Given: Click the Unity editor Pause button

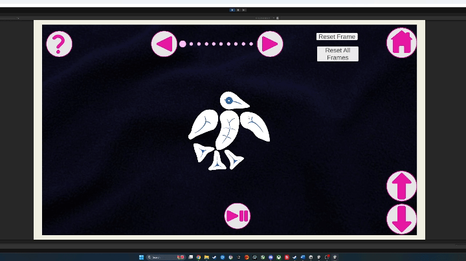Looking at the screenshot, I should tap(238, 10).
